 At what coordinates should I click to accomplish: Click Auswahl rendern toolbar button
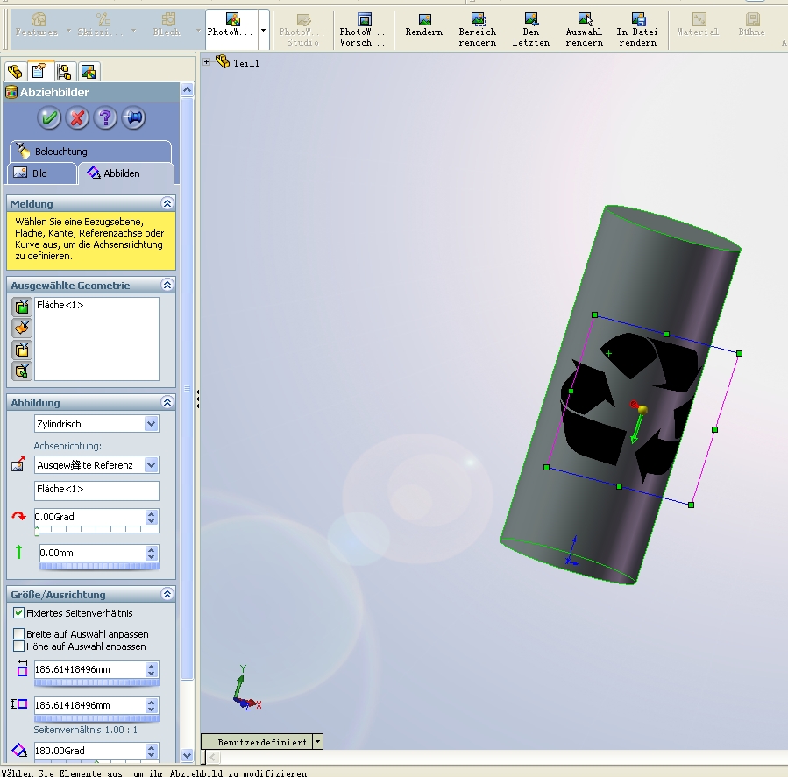click(584, 30)
